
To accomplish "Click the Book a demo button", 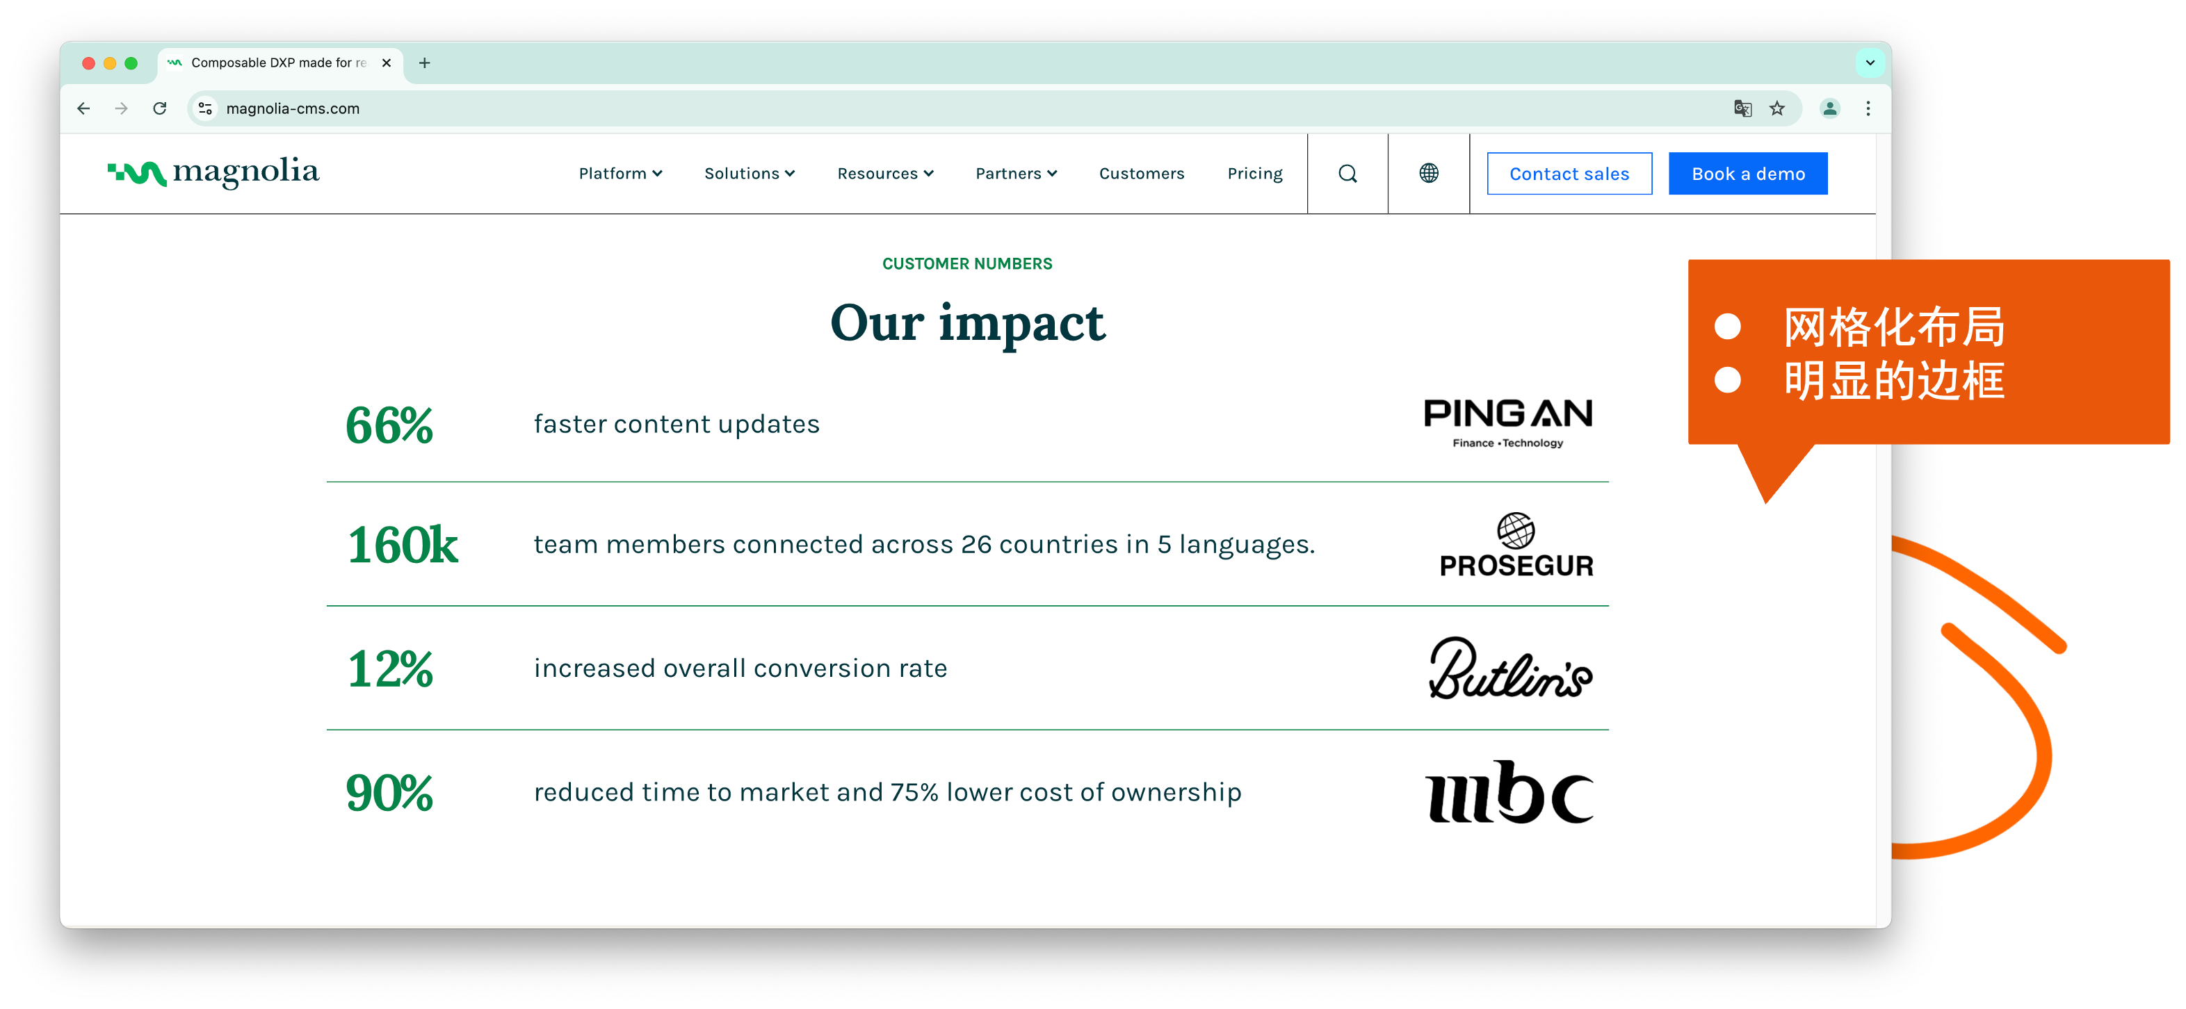I will click(x=1747, y=173).
